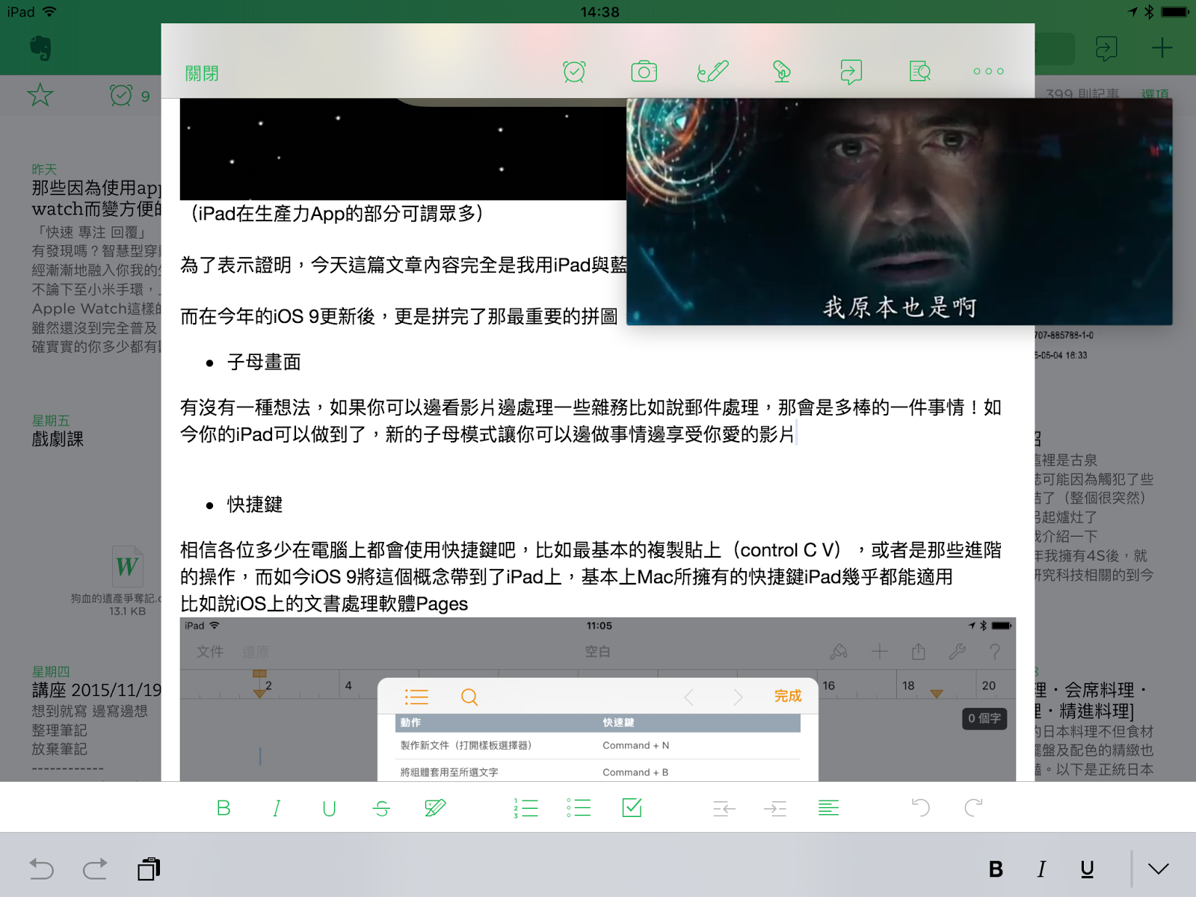Tap B in the keyboard shortcut bar
Image resolution: width=1196 pixels, height=897 pixels.
coord(996,869)
